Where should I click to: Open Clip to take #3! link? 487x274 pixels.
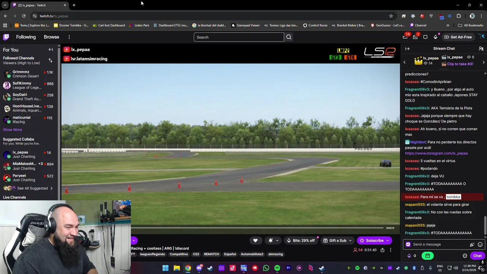(x=460, y=64)
